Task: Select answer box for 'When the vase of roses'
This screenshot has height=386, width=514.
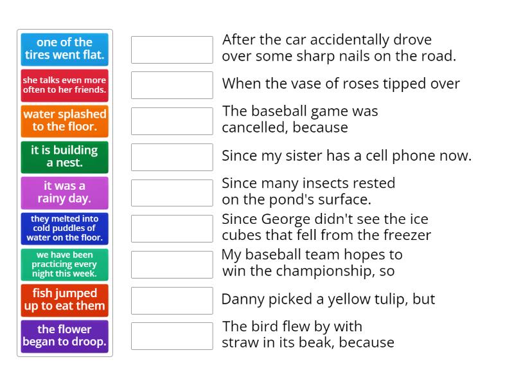Action: [172, 85]
